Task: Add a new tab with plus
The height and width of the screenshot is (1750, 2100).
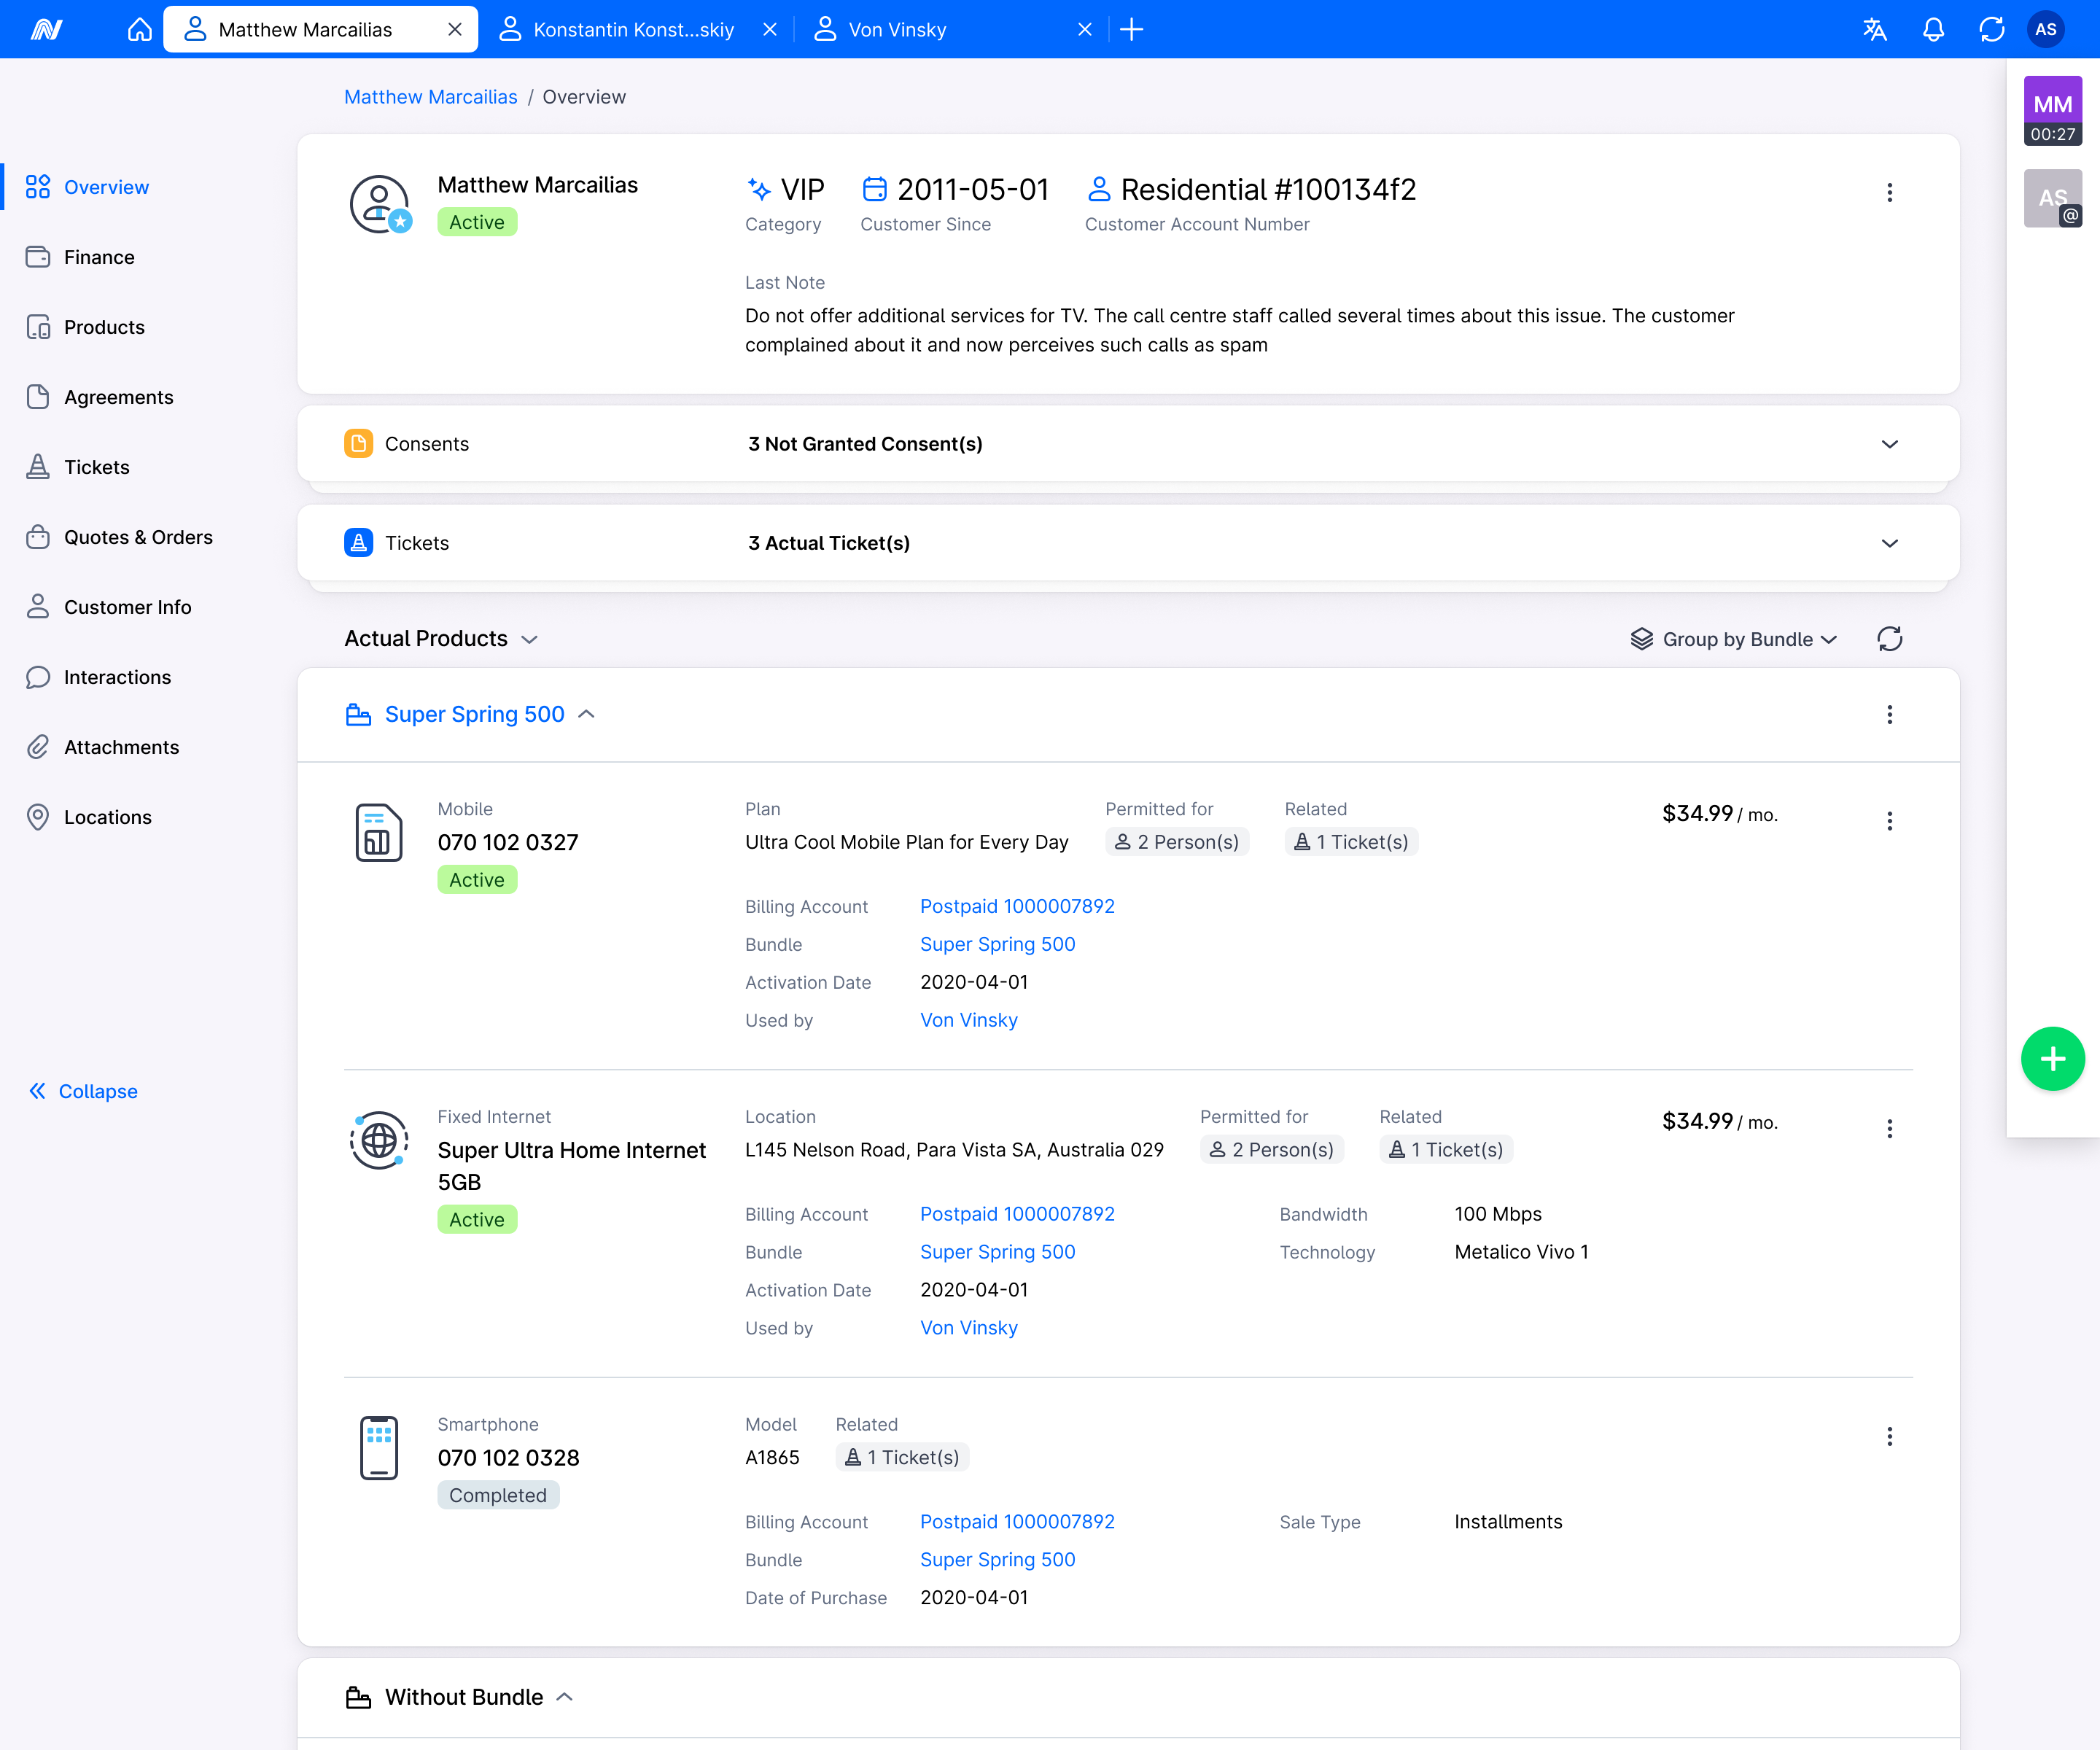Action: [x=1131, y=29]
